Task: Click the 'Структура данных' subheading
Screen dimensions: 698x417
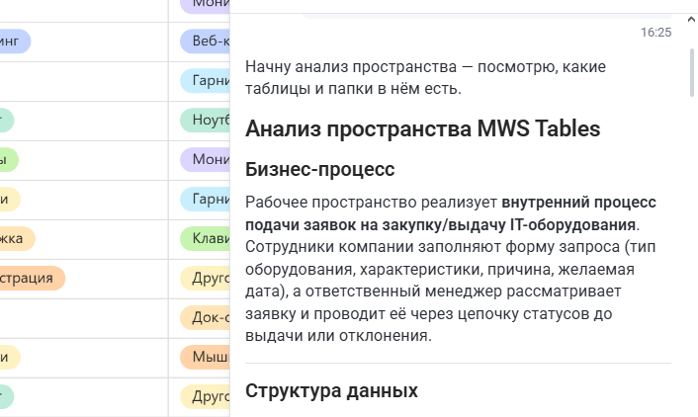Action: tap(331, 390)
